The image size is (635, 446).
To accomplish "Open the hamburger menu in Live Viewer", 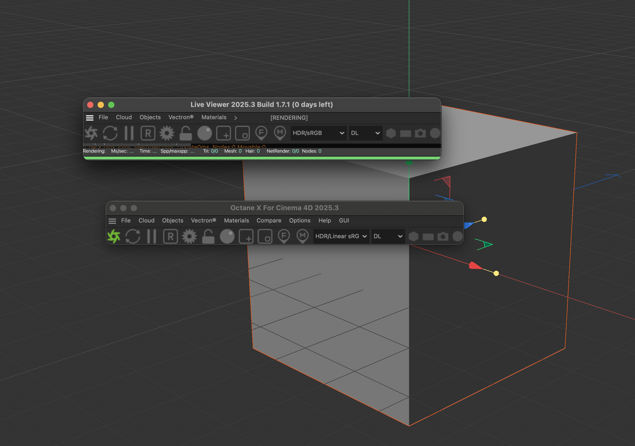I will tap(89, 118).
